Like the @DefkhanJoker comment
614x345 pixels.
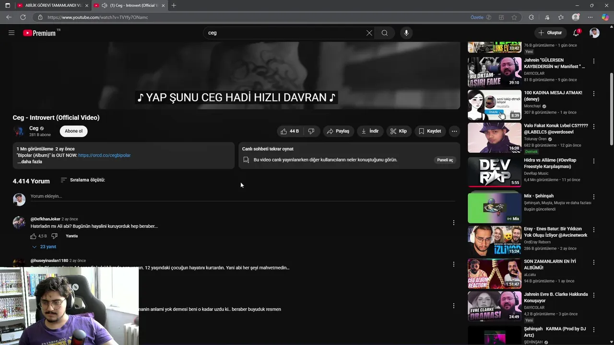tap(33, 236)
